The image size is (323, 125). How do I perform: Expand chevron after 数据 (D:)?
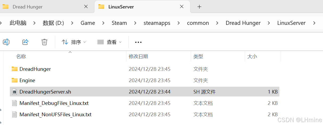coord(72,23)
